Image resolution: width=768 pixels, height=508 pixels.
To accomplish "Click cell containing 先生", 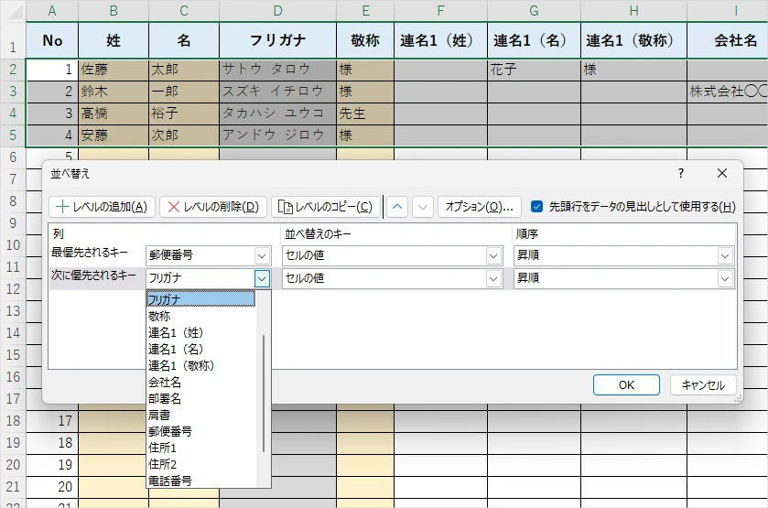I will (365, 113).
